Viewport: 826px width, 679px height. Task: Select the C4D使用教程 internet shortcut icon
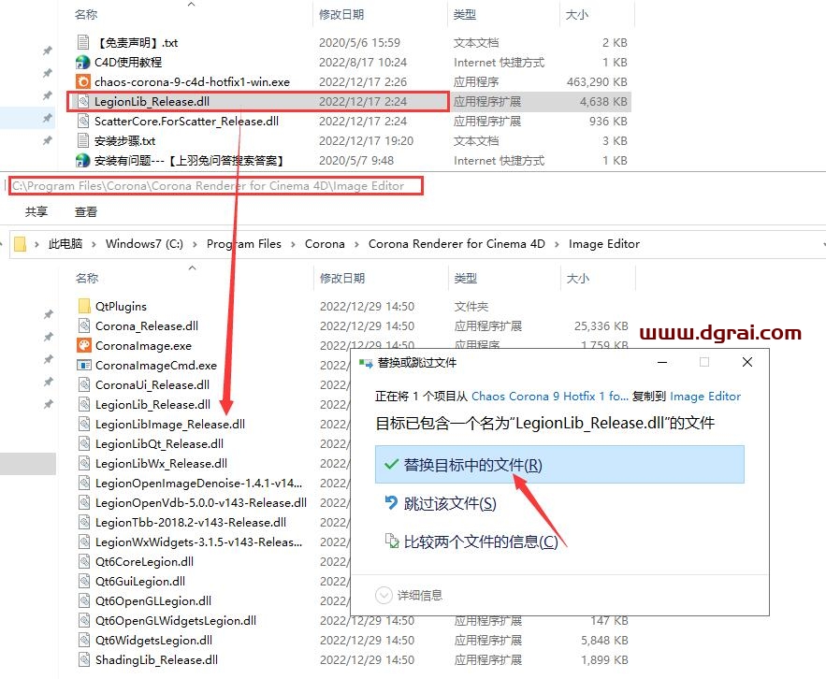[x=83, y=62]
